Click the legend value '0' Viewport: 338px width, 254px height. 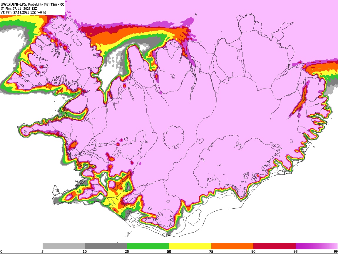1,251
